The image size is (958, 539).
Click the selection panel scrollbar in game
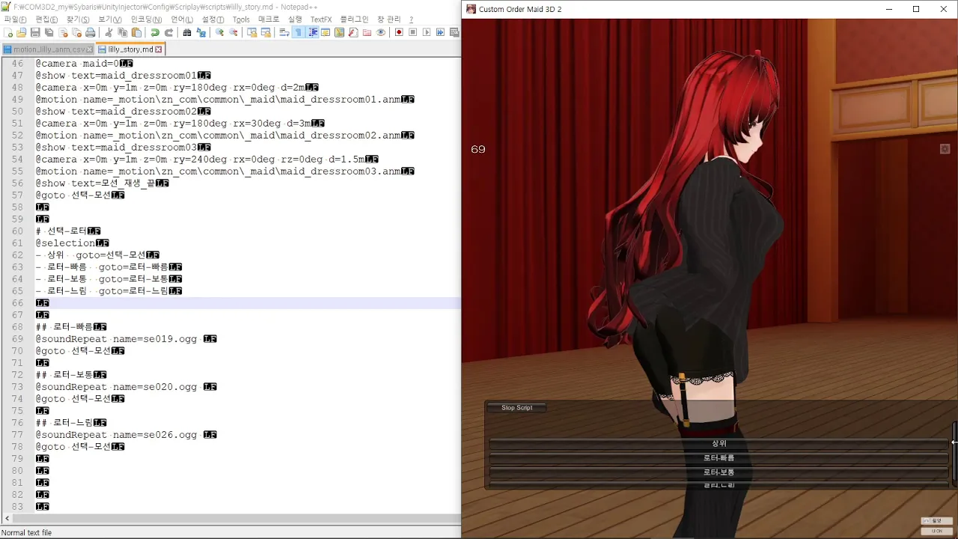(x=954, y=451)
